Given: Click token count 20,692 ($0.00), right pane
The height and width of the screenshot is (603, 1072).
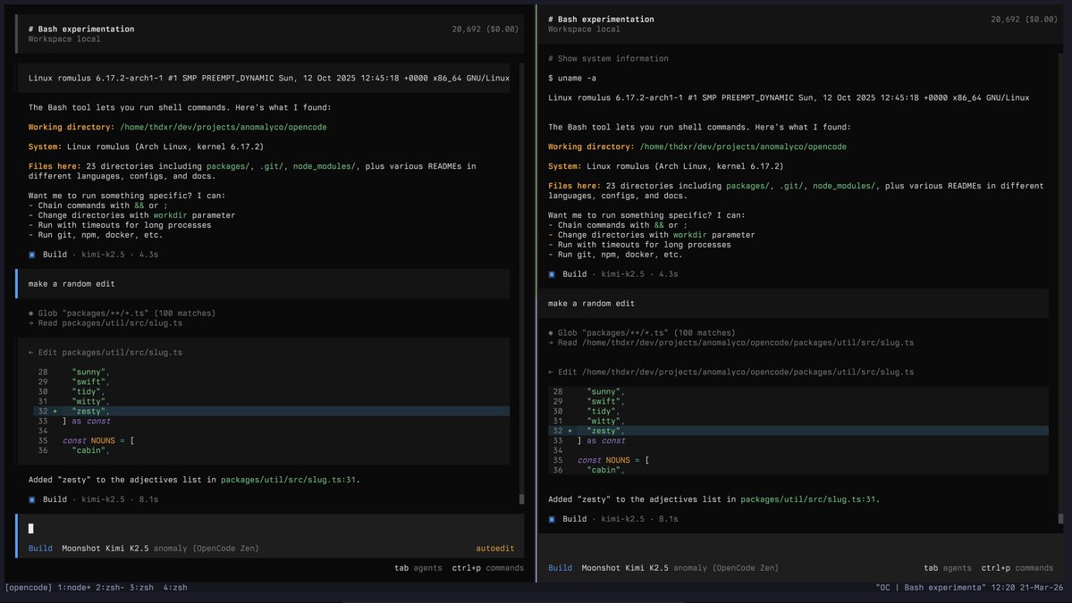Looking at the screenshot, I should point(1024,20).
